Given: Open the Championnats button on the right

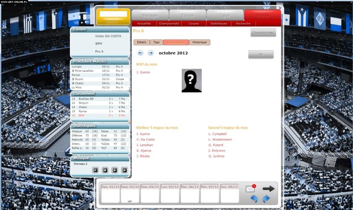Looking at the screenshot, I should tap(263, 33).
